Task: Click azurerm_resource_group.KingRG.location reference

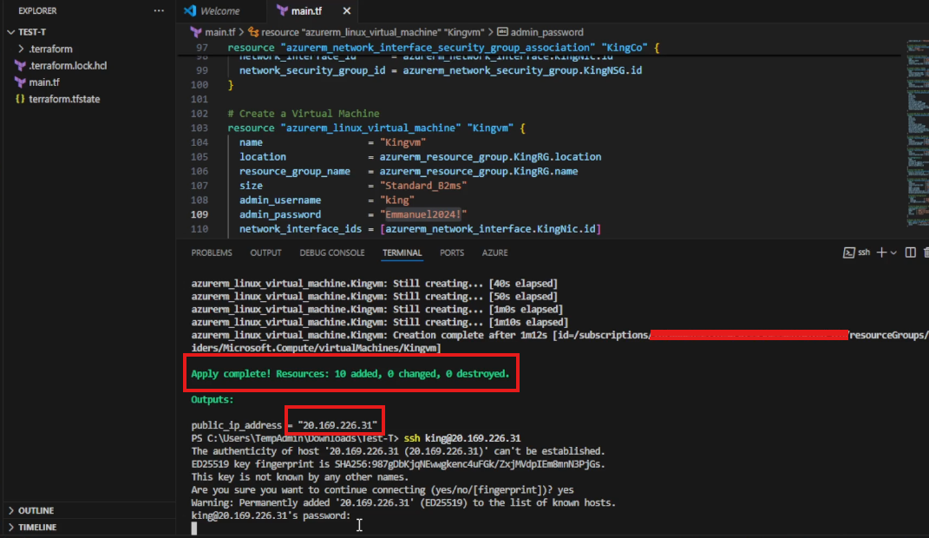Action: point(491,157)
